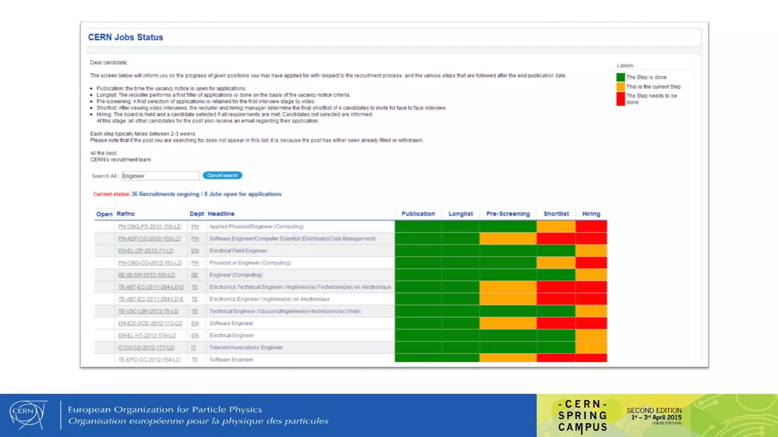Click the Pre-Screening column header

[x=508, y=214]
